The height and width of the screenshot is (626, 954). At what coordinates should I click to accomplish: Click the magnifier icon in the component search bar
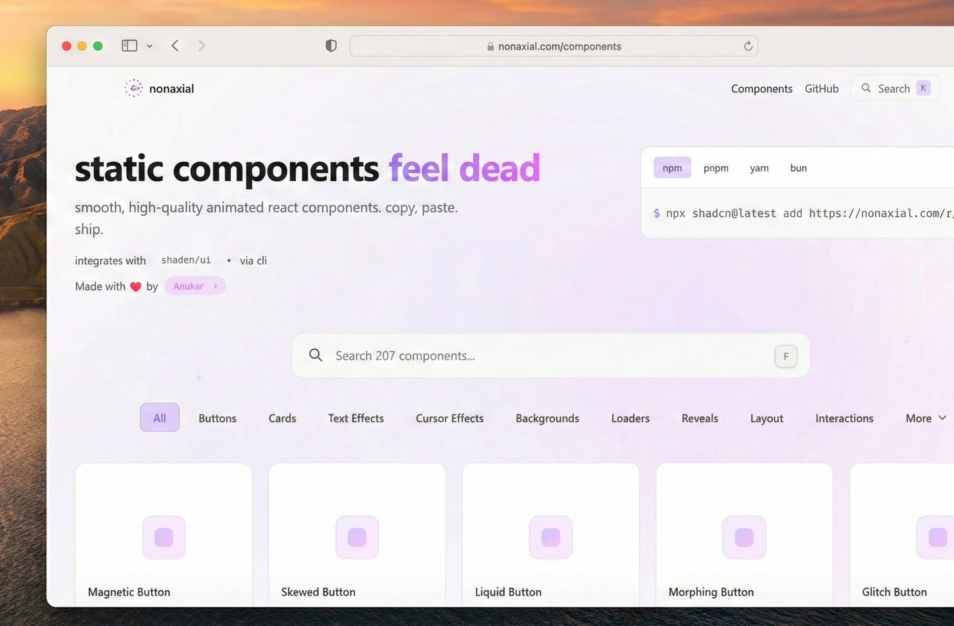316,355
